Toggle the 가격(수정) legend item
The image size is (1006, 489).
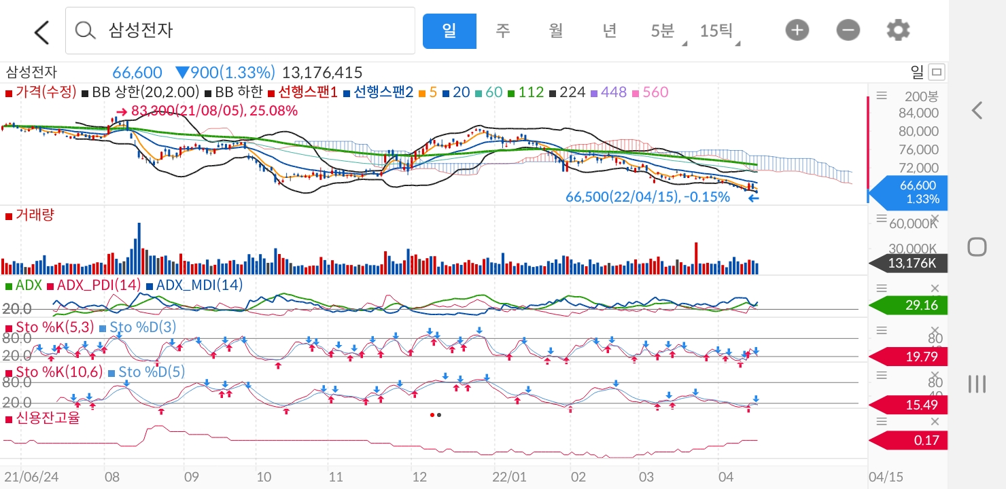41,92
